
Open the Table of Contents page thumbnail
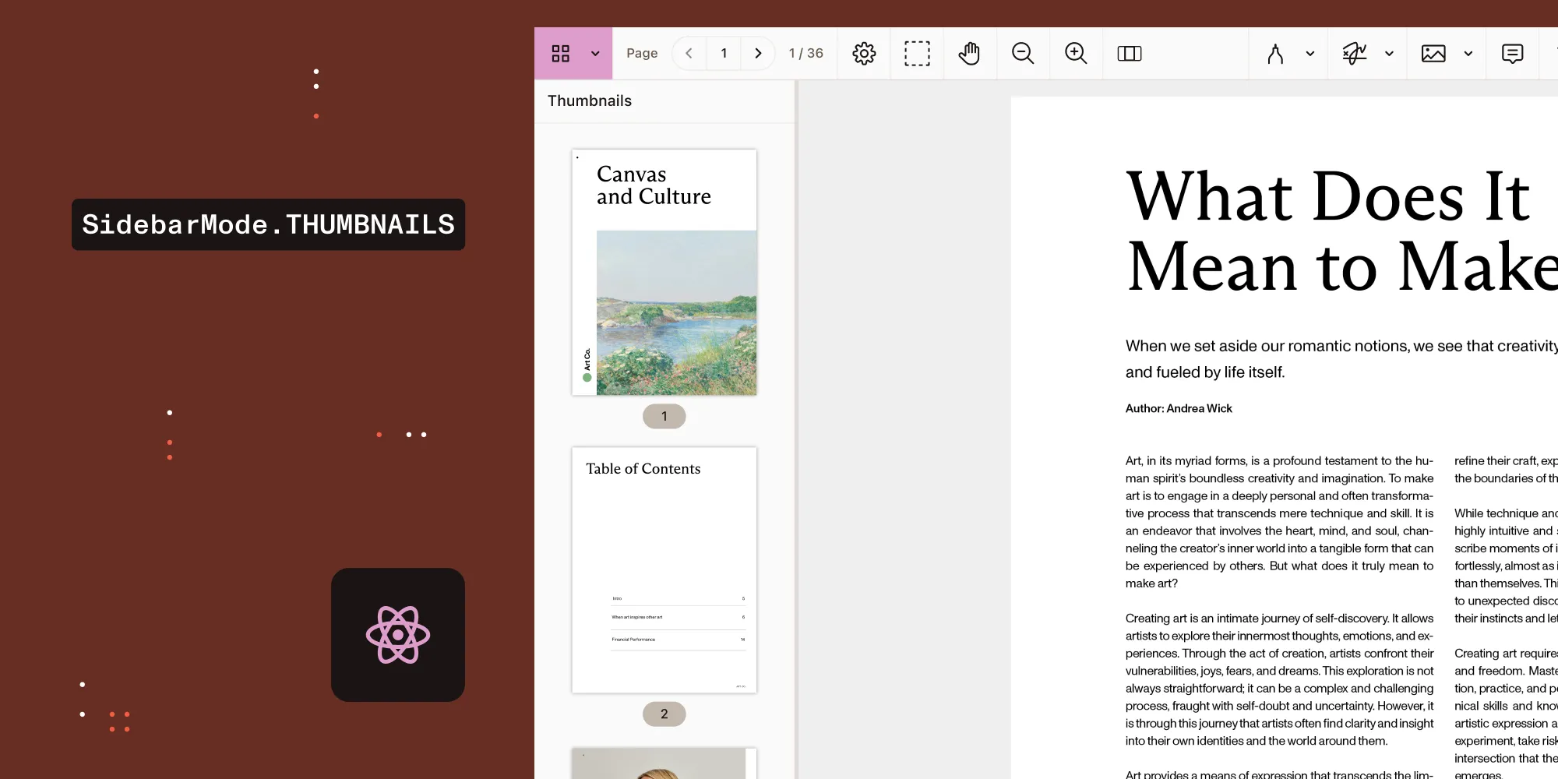point(664,570)
